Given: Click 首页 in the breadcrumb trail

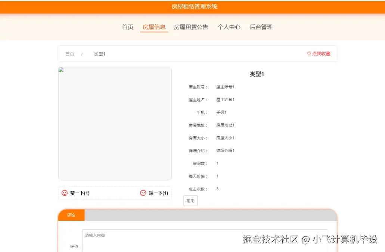Looking at the screenshot, I should 69,53.
